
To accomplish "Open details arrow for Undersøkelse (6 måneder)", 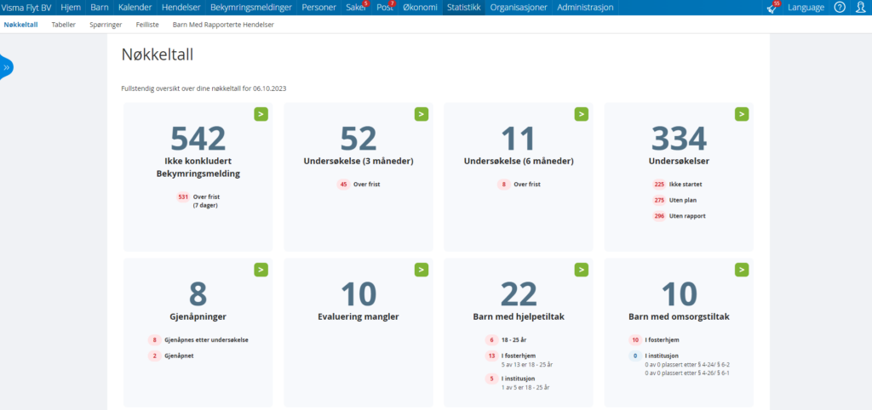I will pyautogui.click(x=581, y=114).
